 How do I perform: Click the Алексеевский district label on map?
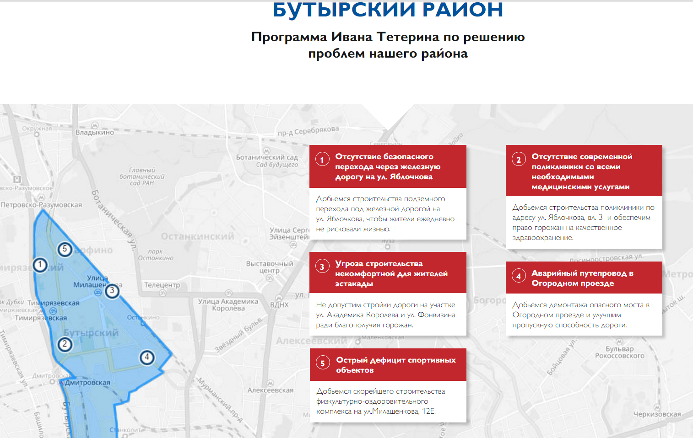click(311, 341)
